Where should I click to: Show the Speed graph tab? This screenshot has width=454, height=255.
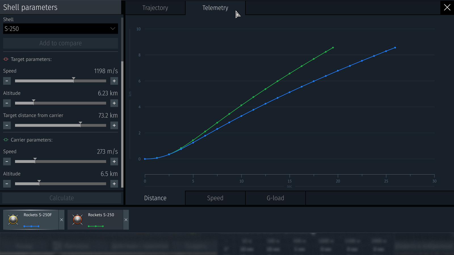pos(215,198)
